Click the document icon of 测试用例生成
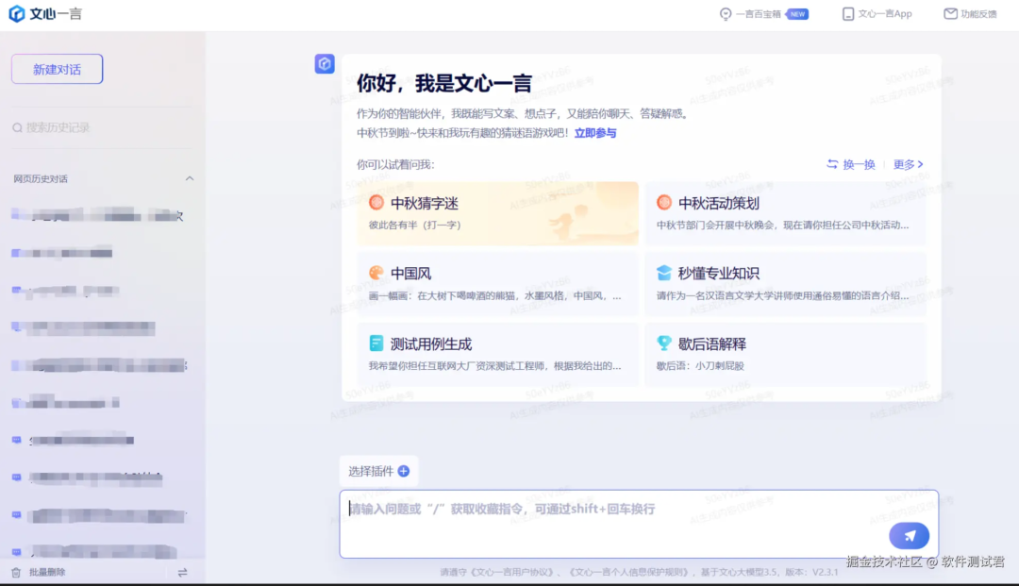Screen dimensions: 1019x586 point(376,343)
